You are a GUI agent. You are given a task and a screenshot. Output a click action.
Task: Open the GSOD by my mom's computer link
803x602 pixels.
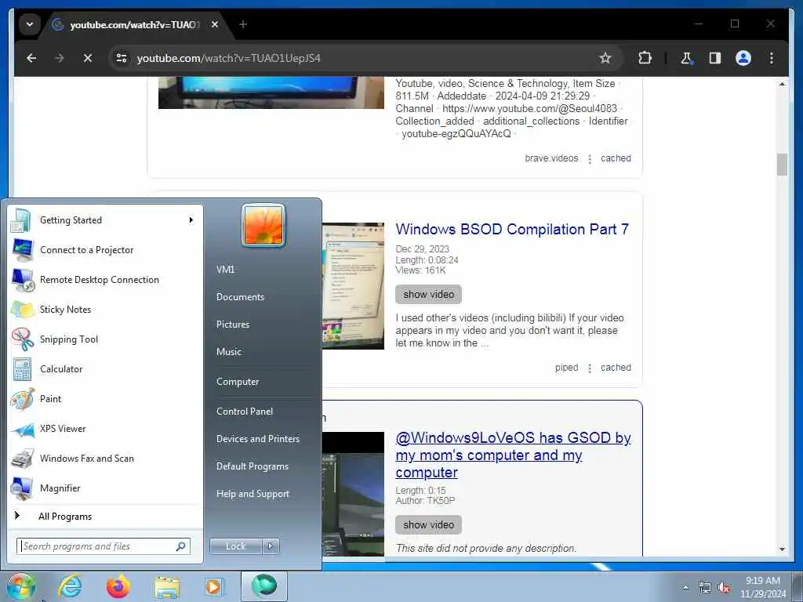click(513, 455)
